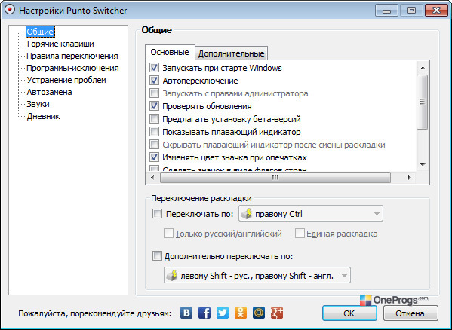The height and width of the screenshot is (330, 452).
Task: Open the 'Автозамена' section
Action: coord(49,93)
